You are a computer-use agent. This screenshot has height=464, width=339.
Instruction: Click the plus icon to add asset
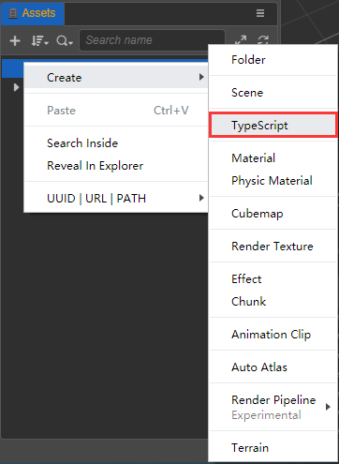point(15,40)
